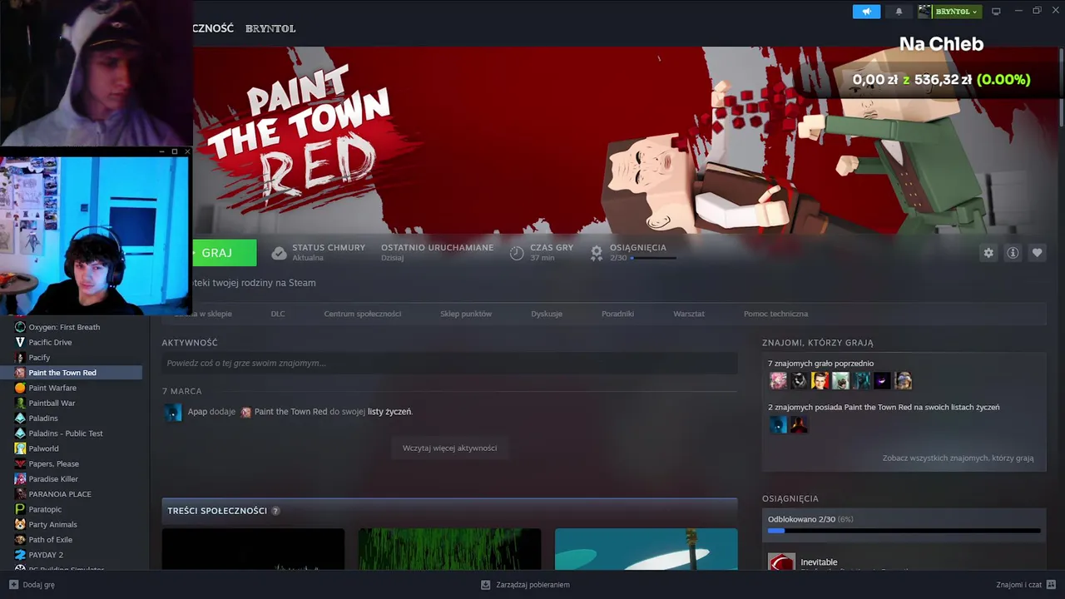Image resolution: width=1065 pixels, height=599 pixels.
Task: Click the Palworld game icon
Action: [20, 448]
